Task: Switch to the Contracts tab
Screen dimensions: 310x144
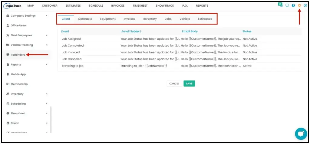Action: coord(85,19)
